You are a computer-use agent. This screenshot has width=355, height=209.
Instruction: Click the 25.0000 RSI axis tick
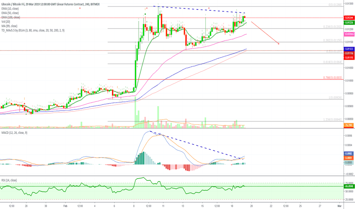click(349, 199)
